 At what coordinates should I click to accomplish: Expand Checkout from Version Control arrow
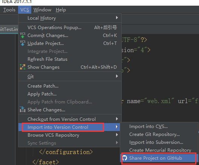[117, 119]
